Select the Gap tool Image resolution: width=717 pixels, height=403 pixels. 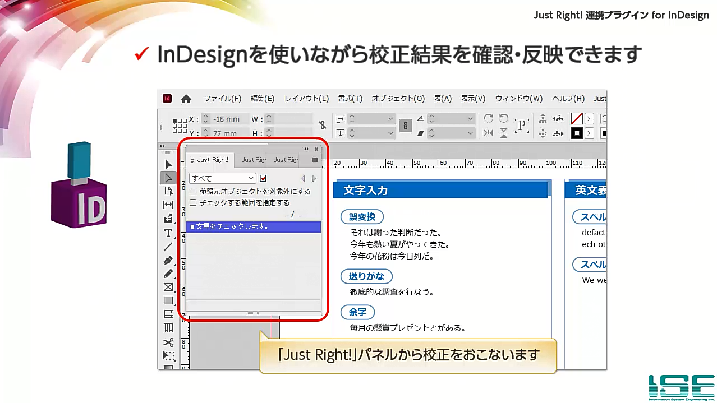[168, 205]
